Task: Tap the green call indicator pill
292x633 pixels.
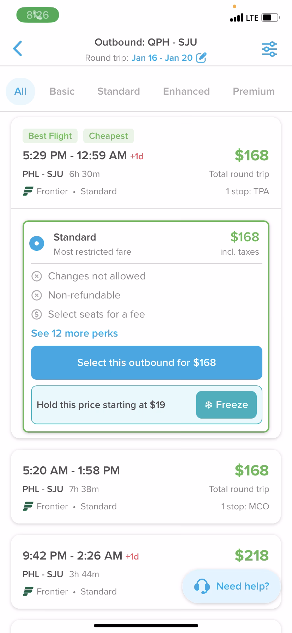Action: click(38, 15)
